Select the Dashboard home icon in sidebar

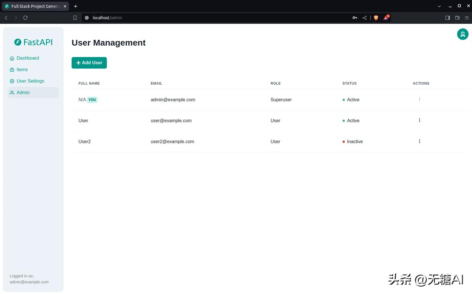click(12, 58)
